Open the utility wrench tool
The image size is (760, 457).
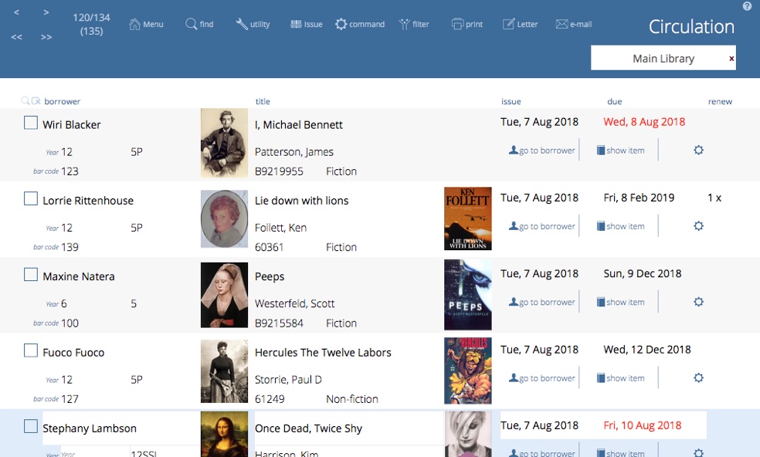point(242,24)
